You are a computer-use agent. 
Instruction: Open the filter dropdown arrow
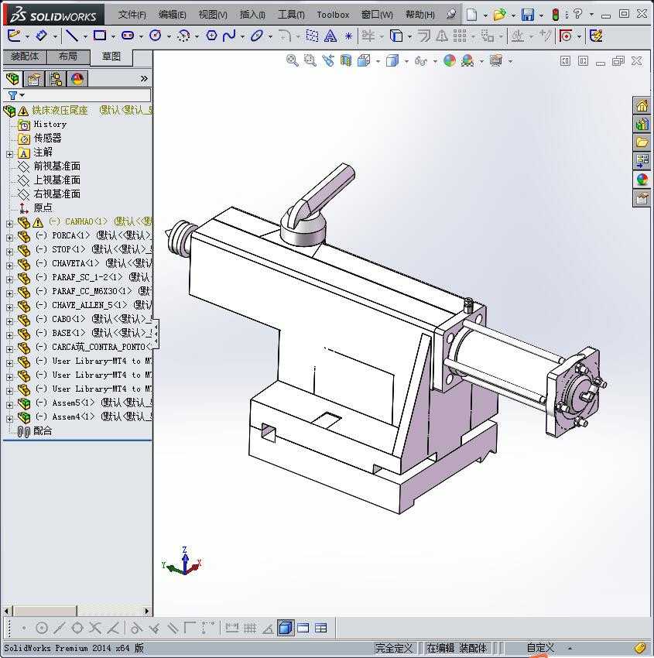coord(22,95)
